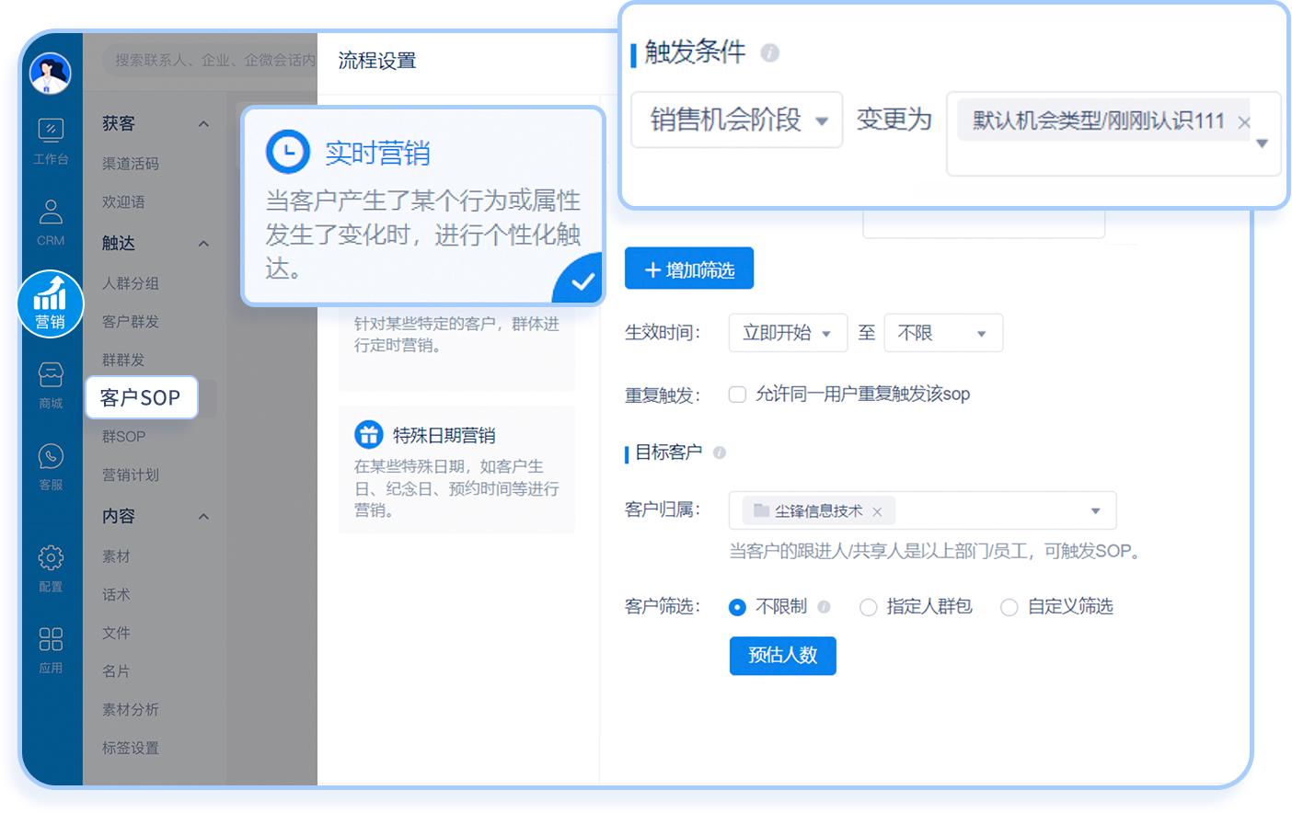Select the 不限制 customer filter option
Image resolution: width=1292 pixels, height=813 pixels.
pos(737,607)
